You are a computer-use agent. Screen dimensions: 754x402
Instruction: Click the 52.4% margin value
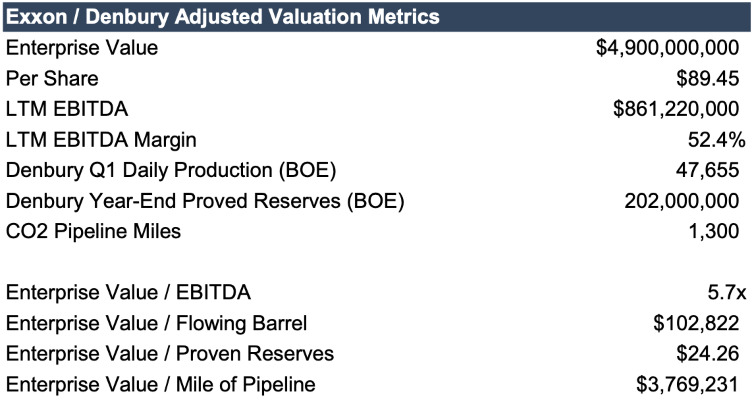716,140
